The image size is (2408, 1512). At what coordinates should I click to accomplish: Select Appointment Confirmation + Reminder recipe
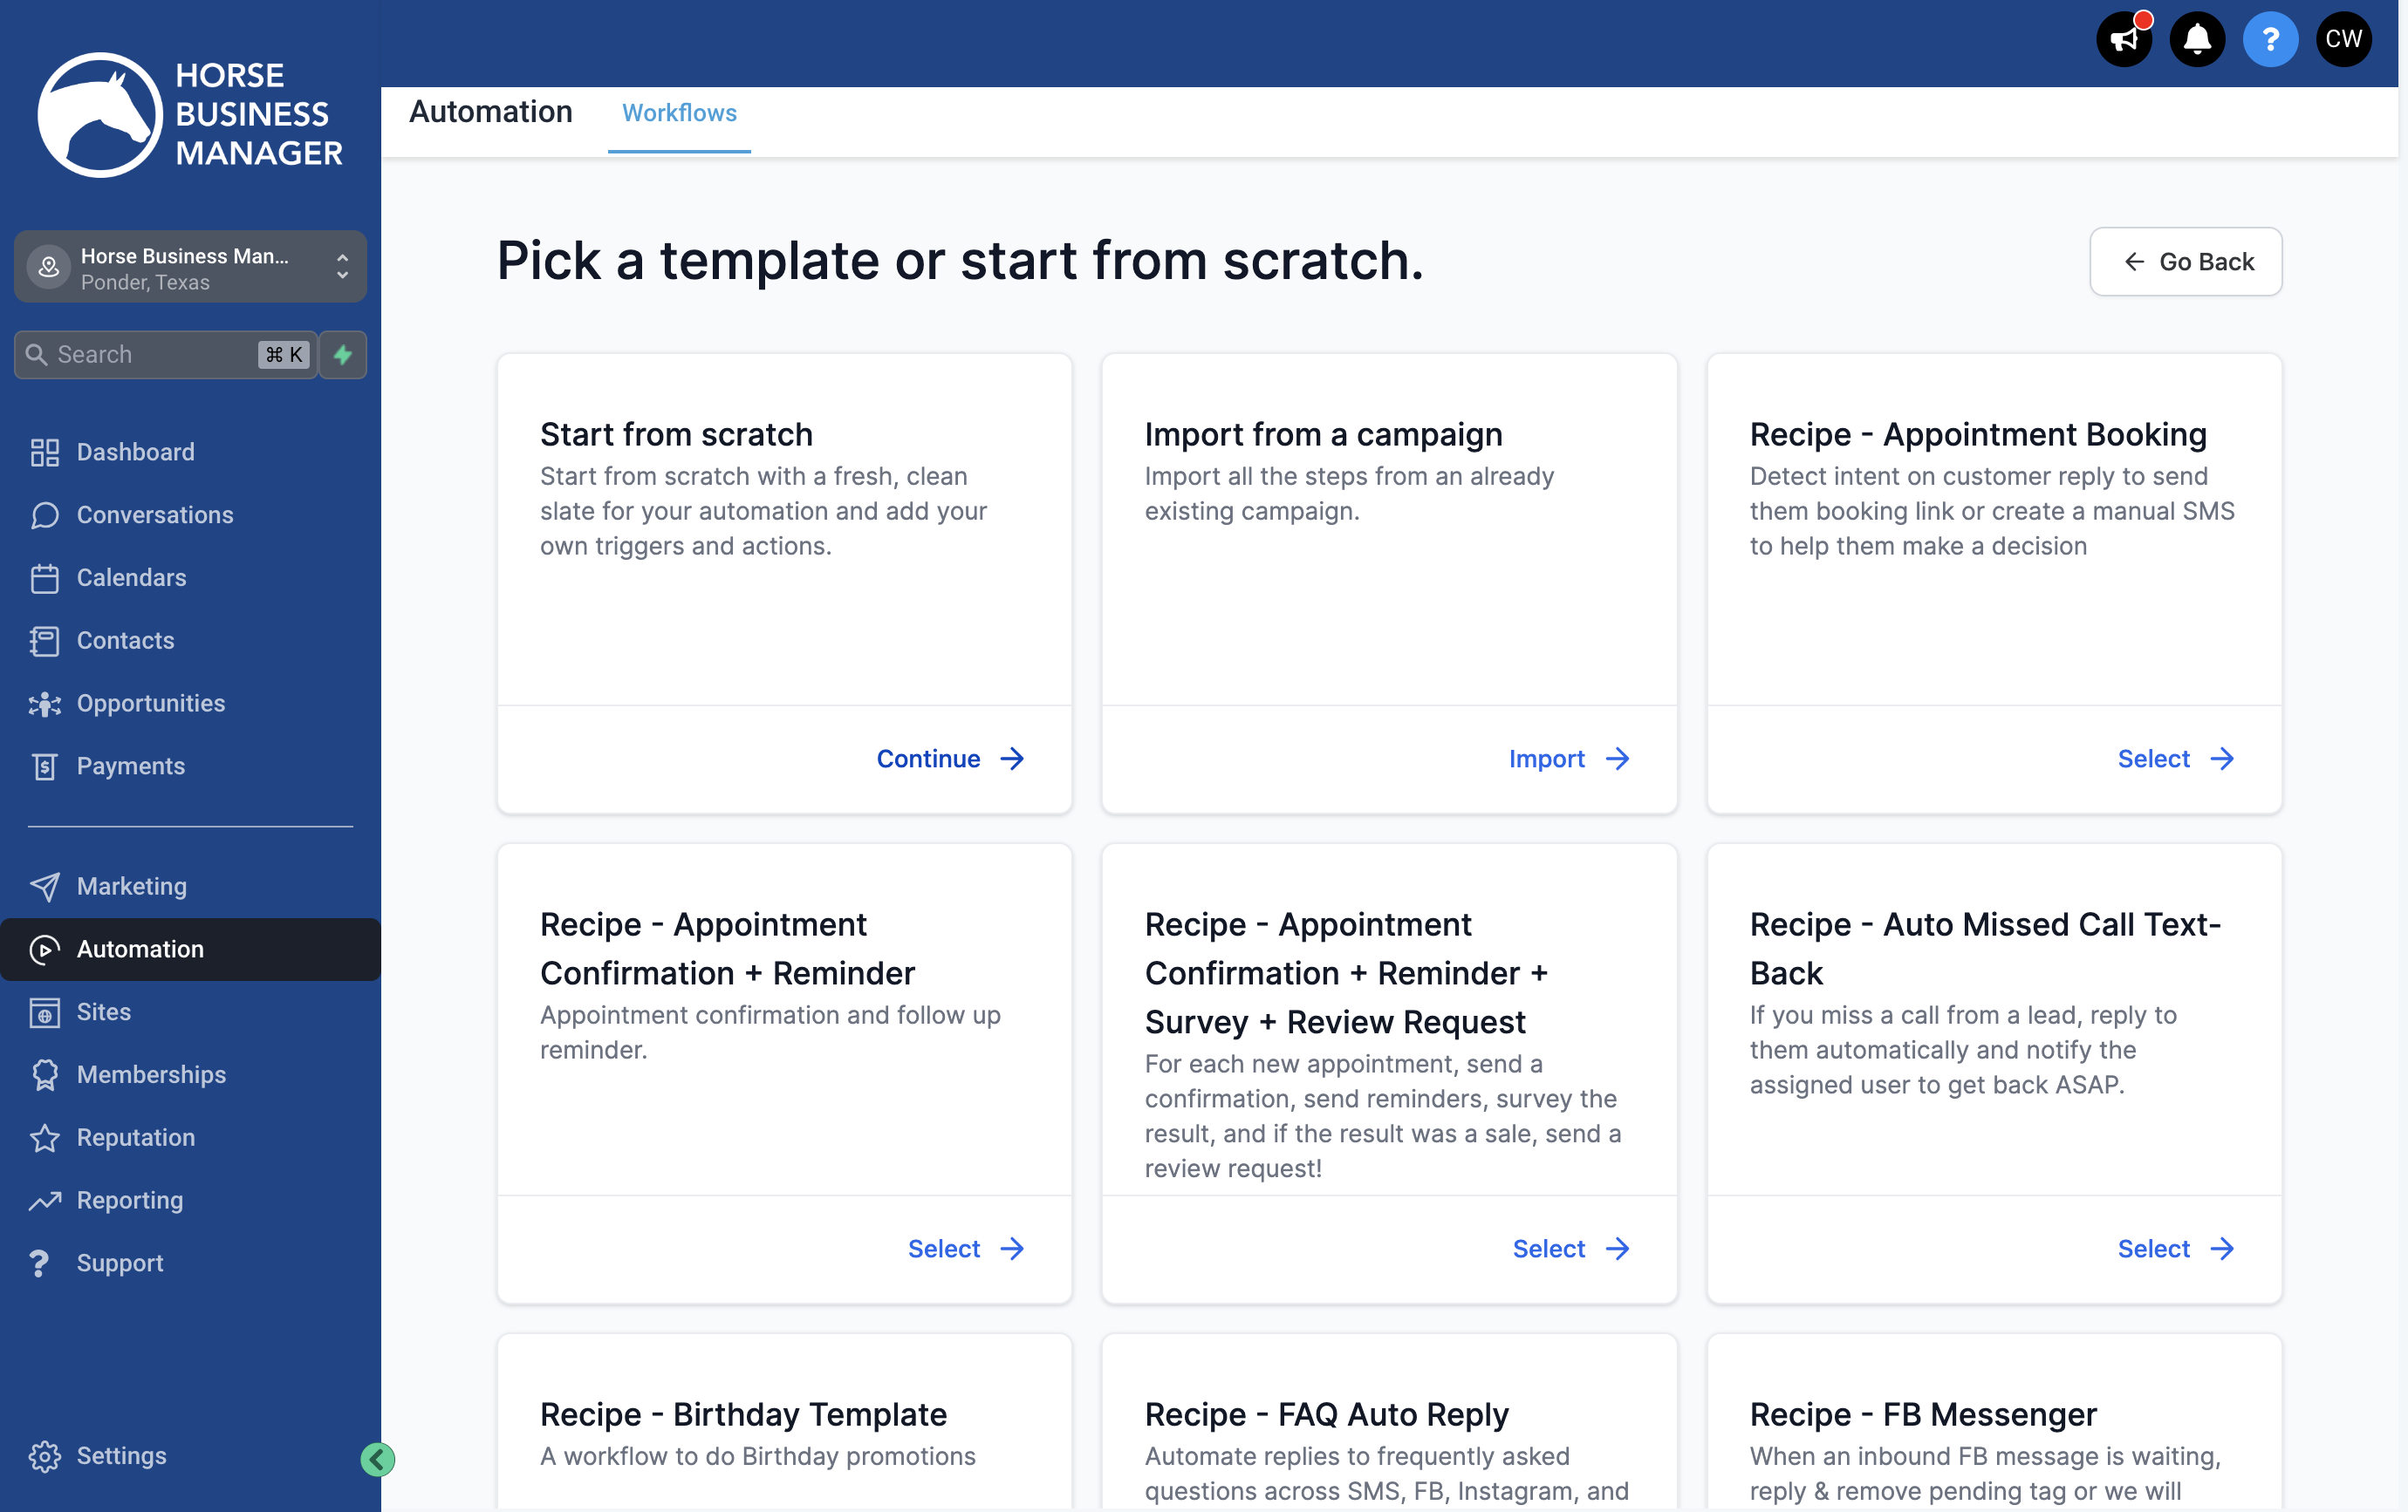[x=965, y=1248]
